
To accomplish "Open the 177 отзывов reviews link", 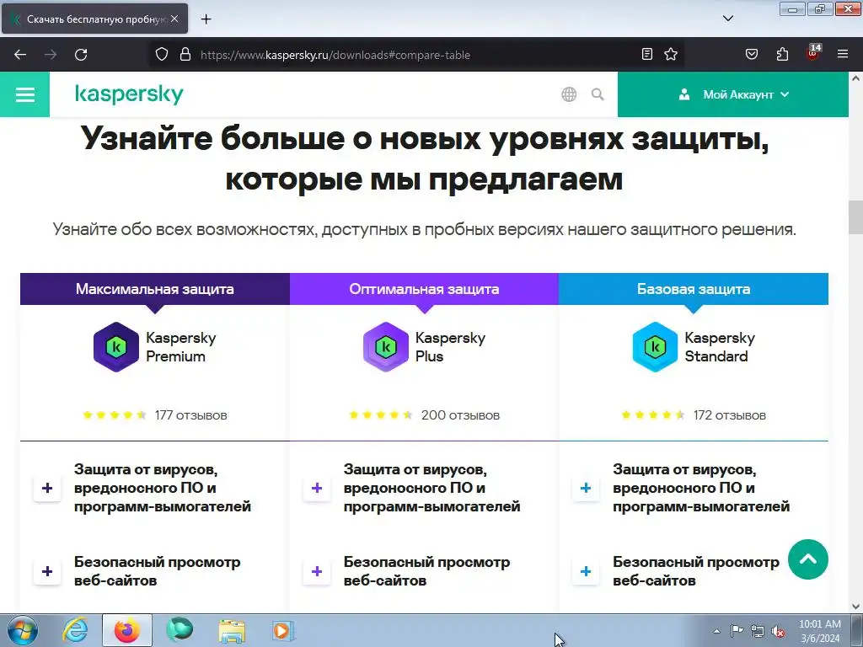I will (x=191, y=415).
